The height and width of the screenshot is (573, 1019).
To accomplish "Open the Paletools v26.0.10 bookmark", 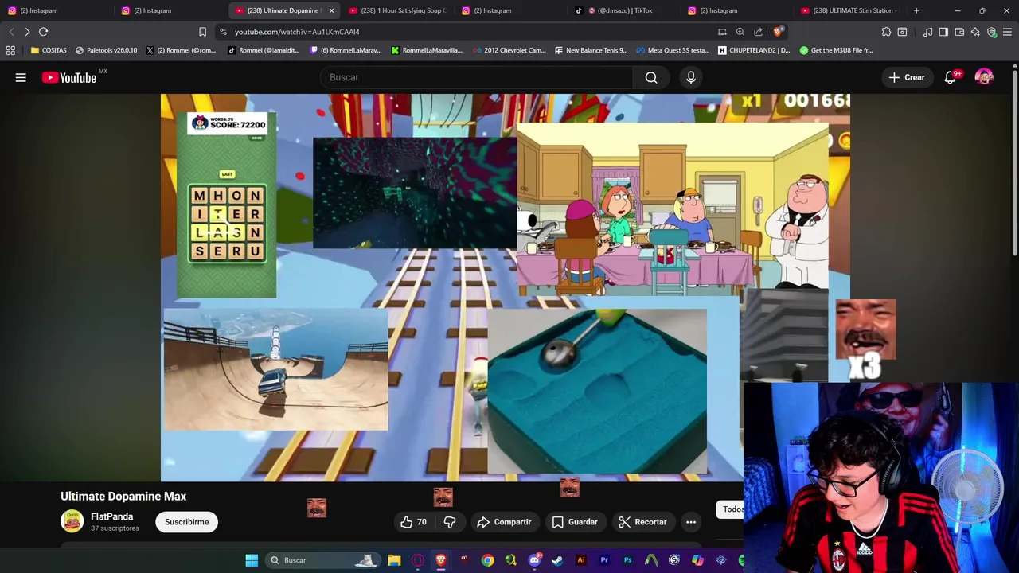I will click(106, 50).
